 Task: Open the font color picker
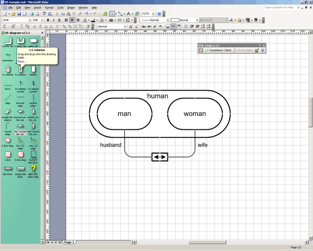click(x=85, y=20)
